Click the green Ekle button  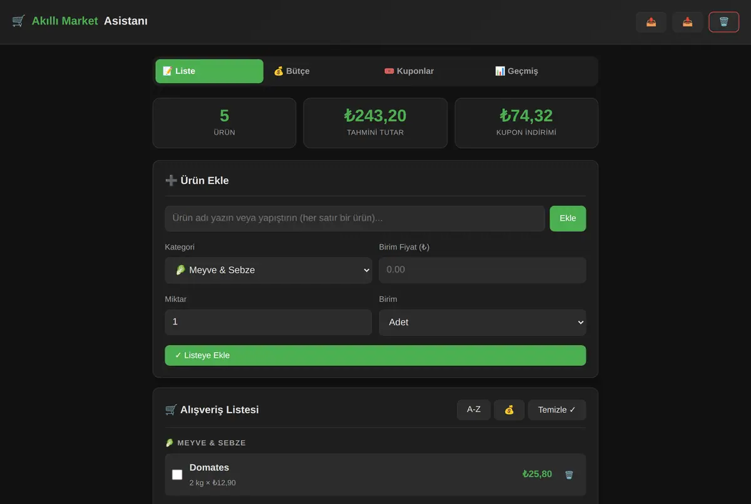coord(568,218)
